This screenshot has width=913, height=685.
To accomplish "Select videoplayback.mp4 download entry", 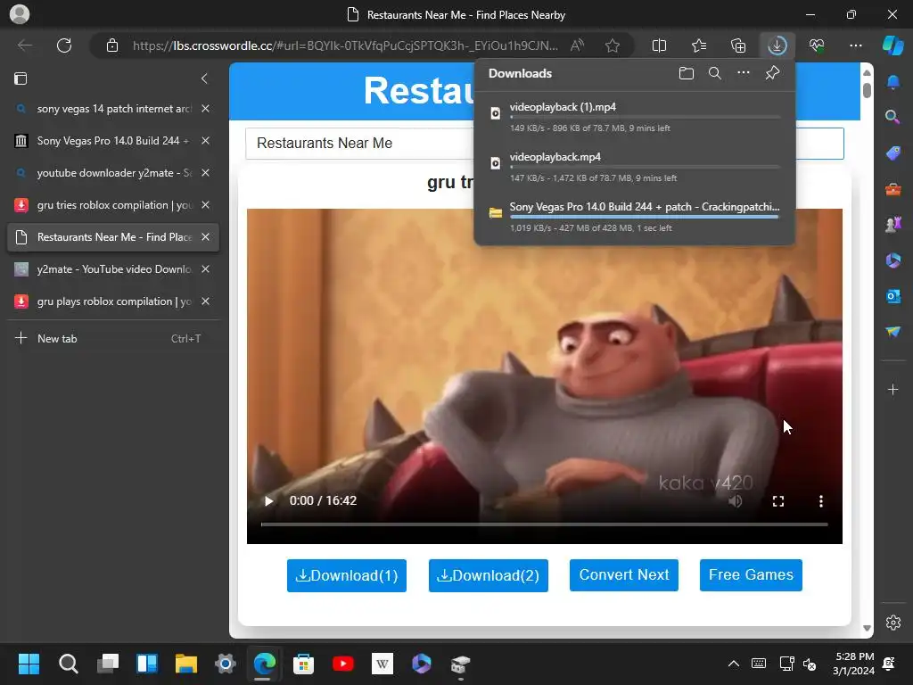I will tap(635, 167).
